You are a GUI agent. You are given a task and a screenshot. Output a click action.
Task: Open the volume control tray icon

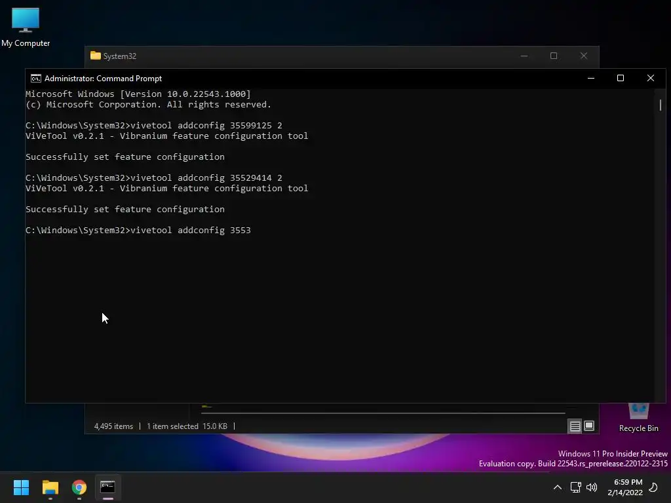(x=592, y=487)
